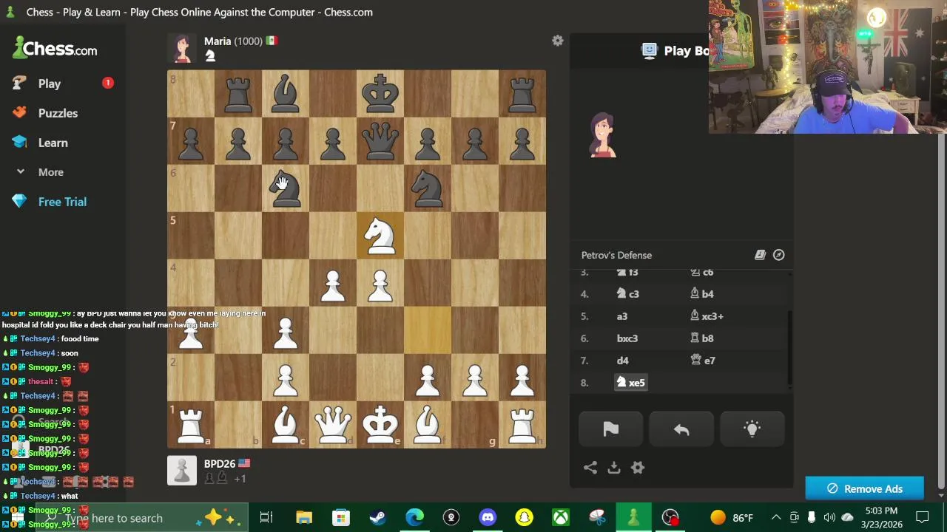Open the opening book icon
Image resolution: width=947 pixels, height=532 pixels.
click(x=760, y=255)
